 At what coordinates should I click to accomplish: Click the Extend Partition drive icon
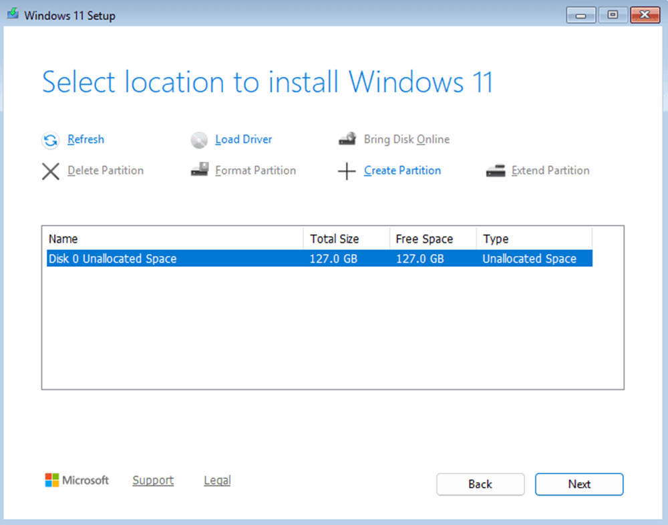coord(495,171)
